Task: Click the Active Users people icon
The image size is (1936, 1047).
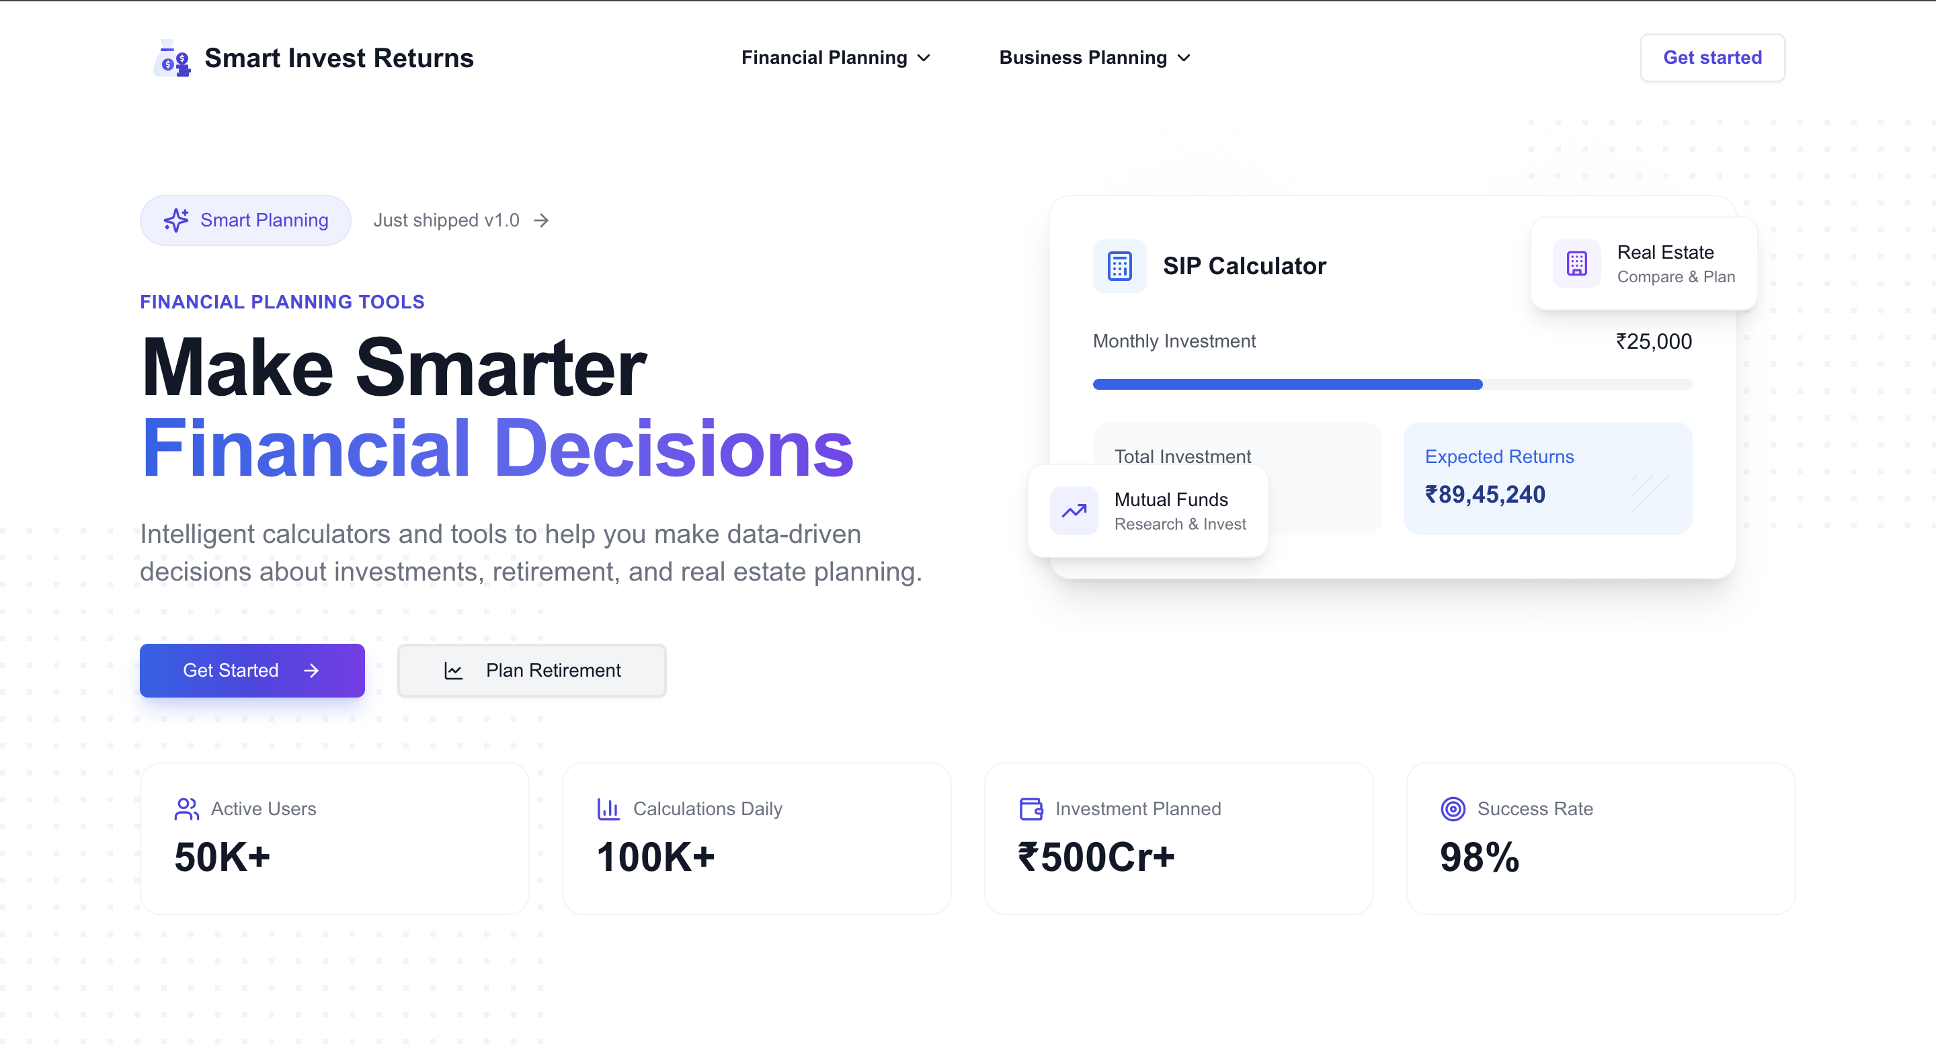Action: click(186, 808)
